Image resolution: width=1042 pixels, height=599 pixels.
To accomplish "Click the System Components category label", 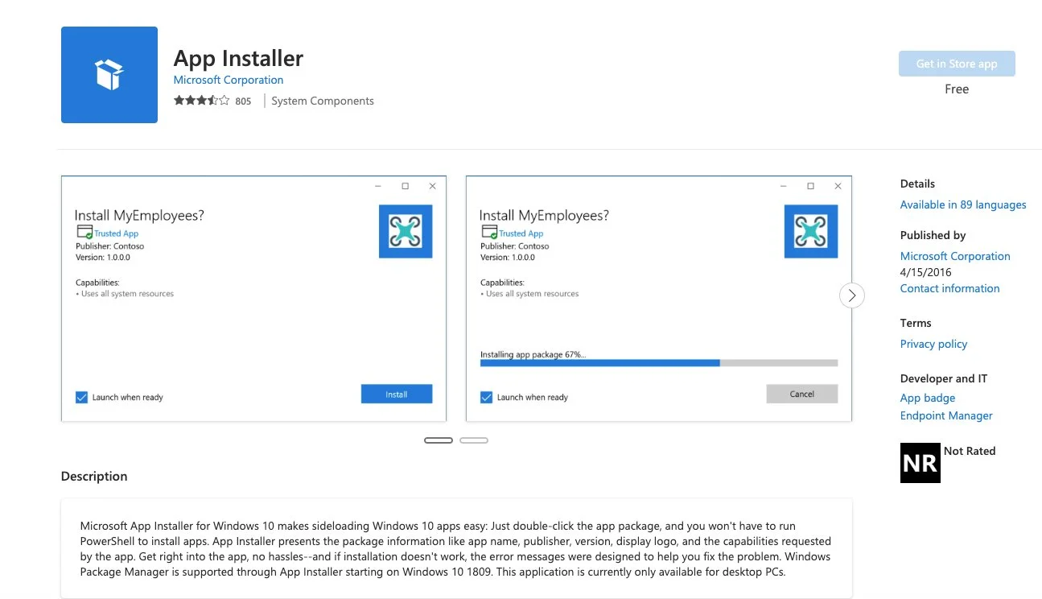I will (322, 100).
